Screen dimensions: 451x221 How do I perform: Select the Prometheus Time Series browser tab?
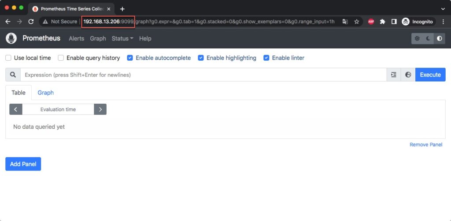tap(71, 9)
